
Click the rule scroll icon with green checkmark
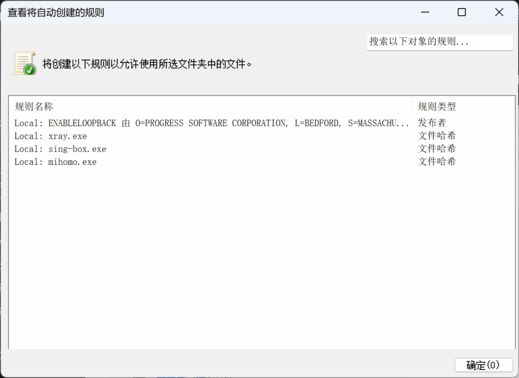(24, 64)
